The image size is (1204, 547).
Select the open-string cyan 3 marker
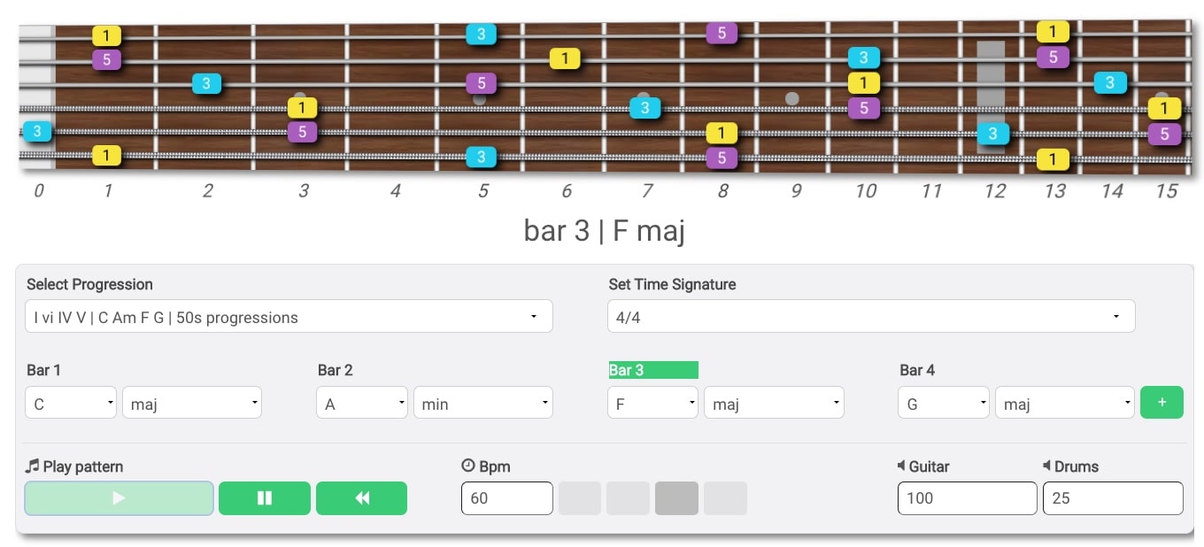(x=36, y=131)
